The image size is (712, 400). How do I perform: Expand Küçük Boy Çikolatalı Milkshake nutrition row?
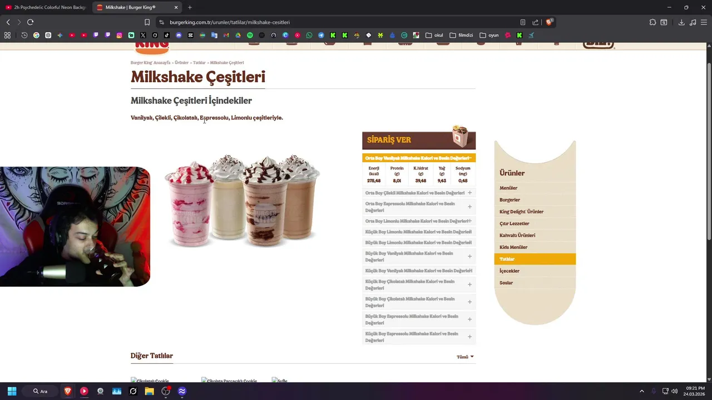[x=419, y=284]
